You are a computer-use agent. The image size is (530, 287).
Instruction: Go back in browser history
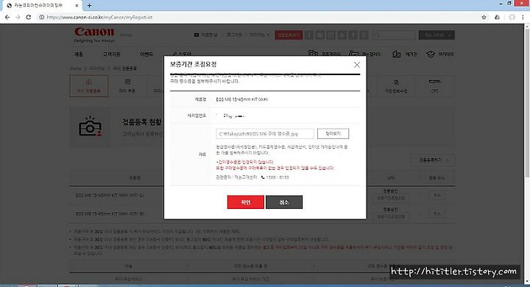[x=7, y=17]
